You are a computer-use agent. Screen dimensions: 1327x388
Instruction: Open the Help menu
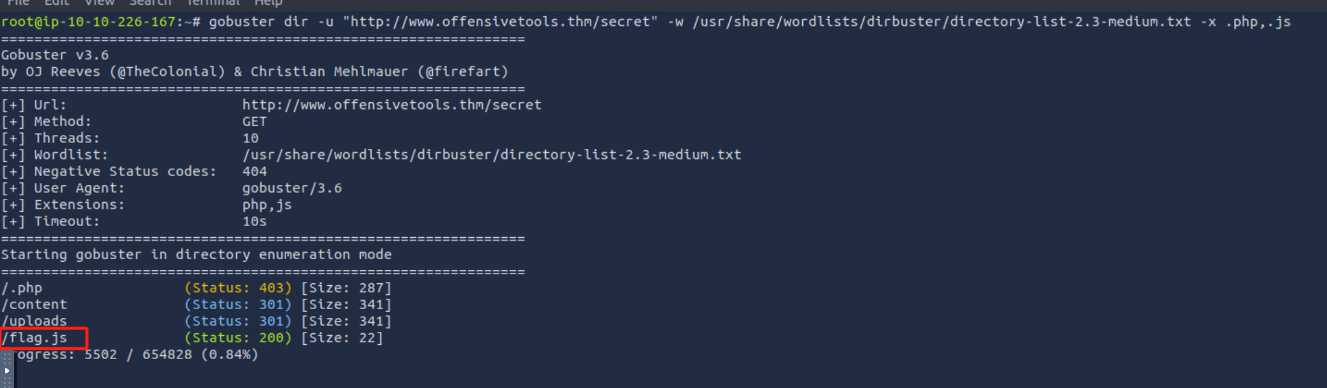pos(268,2)
